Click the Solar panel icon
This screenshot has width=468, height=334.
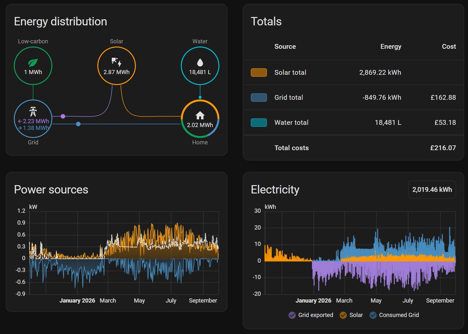pyautogui.click(x=116, y=62)
